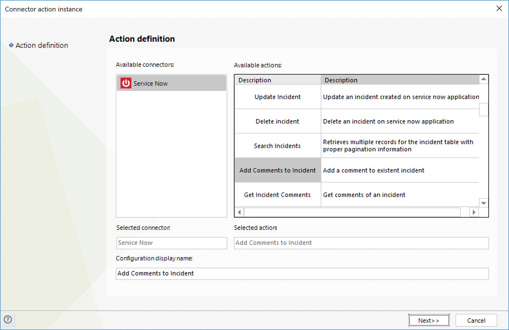Click the second Description column header
Viewport: 509px width, 330px height.
point(400,80)
